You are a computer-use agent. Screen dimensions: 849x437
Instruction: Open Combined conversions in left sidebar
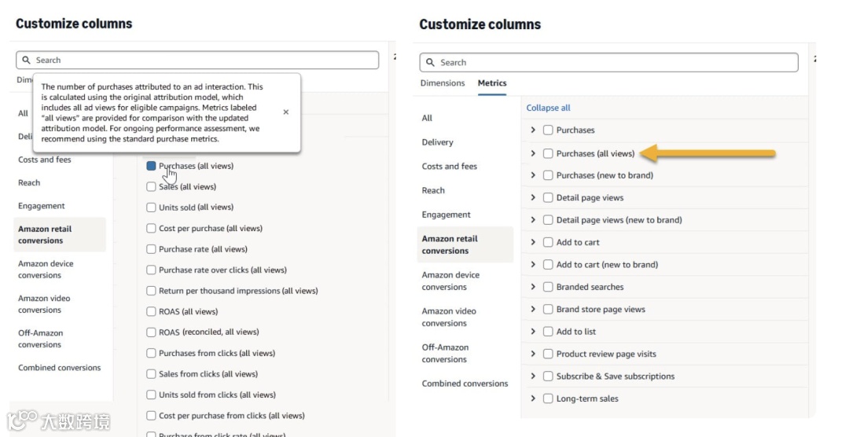click(60, 368)
